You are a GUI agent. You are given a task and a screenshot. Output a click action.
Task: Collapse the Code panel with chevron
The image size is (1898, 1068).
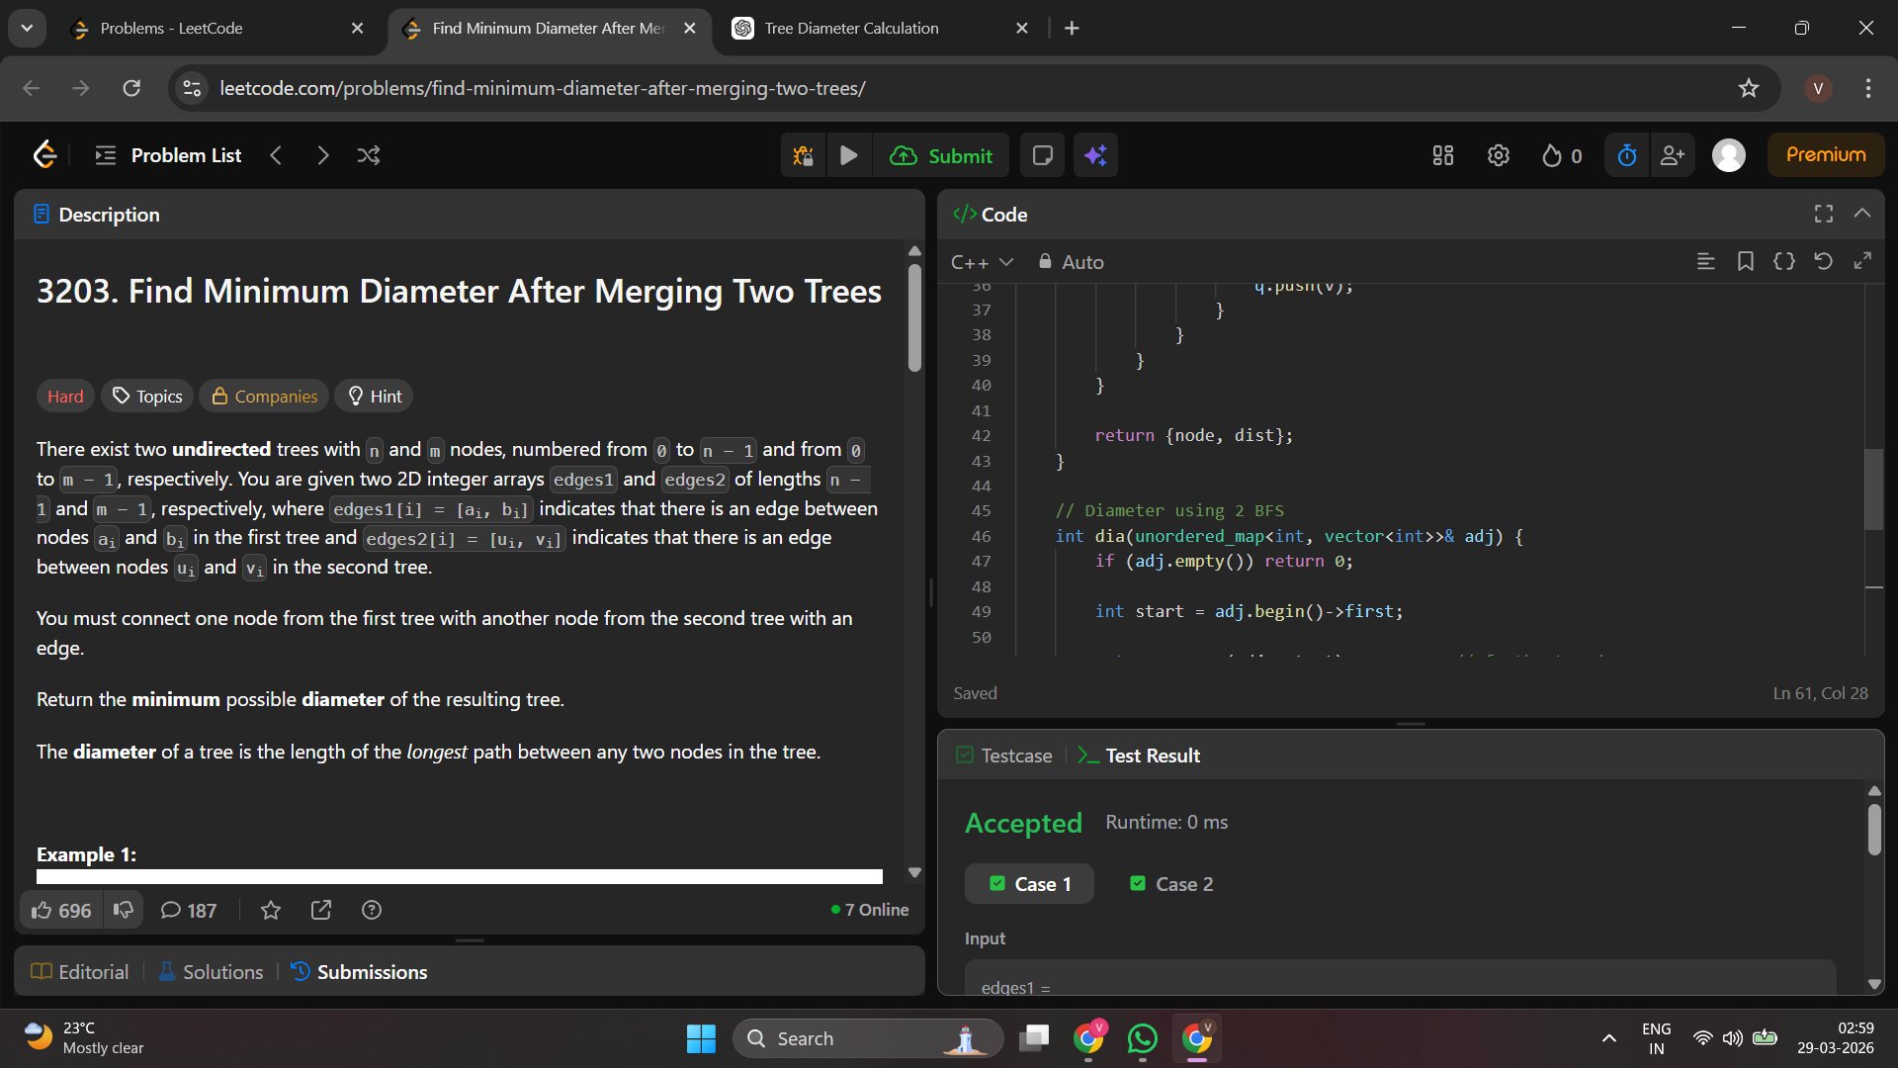pos(1862,214)
